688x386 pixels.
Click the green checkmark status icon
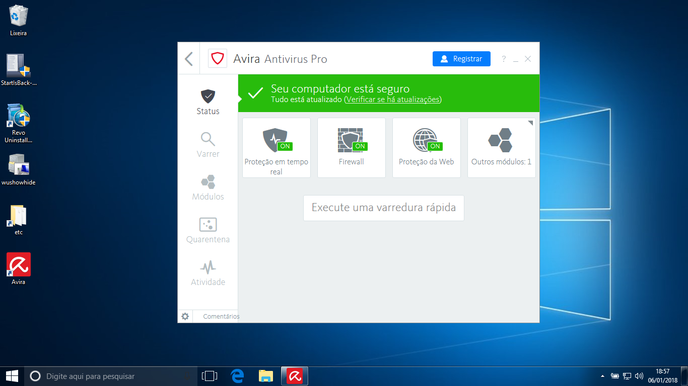[256, 93]
